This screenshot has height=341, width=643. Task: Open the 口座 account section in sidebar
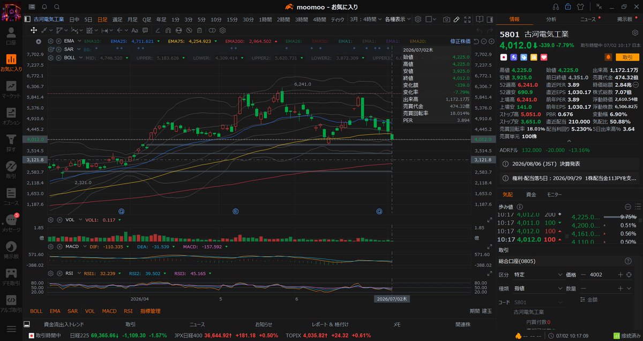pos(11,36)
